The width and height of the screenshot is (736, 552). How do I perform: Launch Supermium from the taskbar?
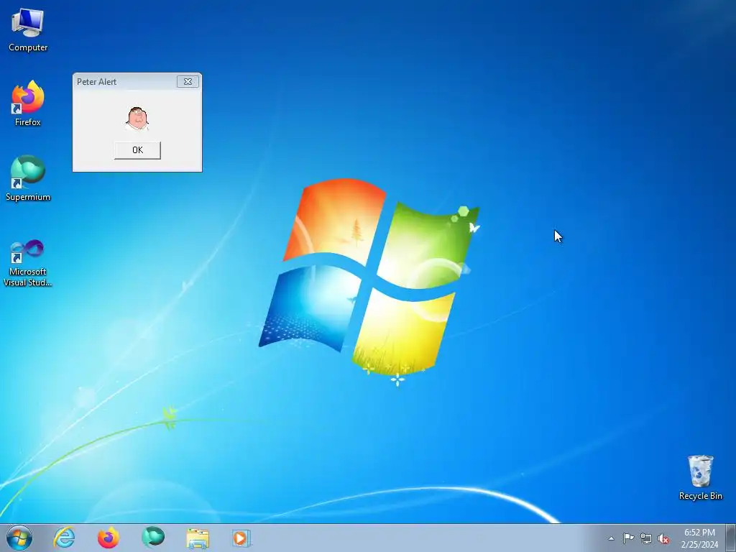(153, 538)
